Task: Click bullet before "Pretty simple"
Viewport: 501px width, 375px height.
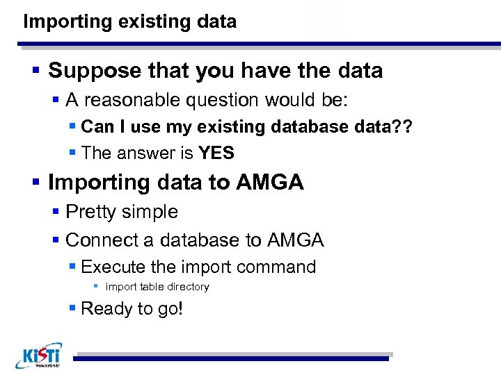Action: coord(56,212)
